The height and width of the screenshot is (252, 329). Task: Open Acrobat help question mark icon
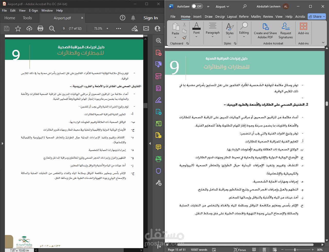pyautogui.click(x=123, y=18)
